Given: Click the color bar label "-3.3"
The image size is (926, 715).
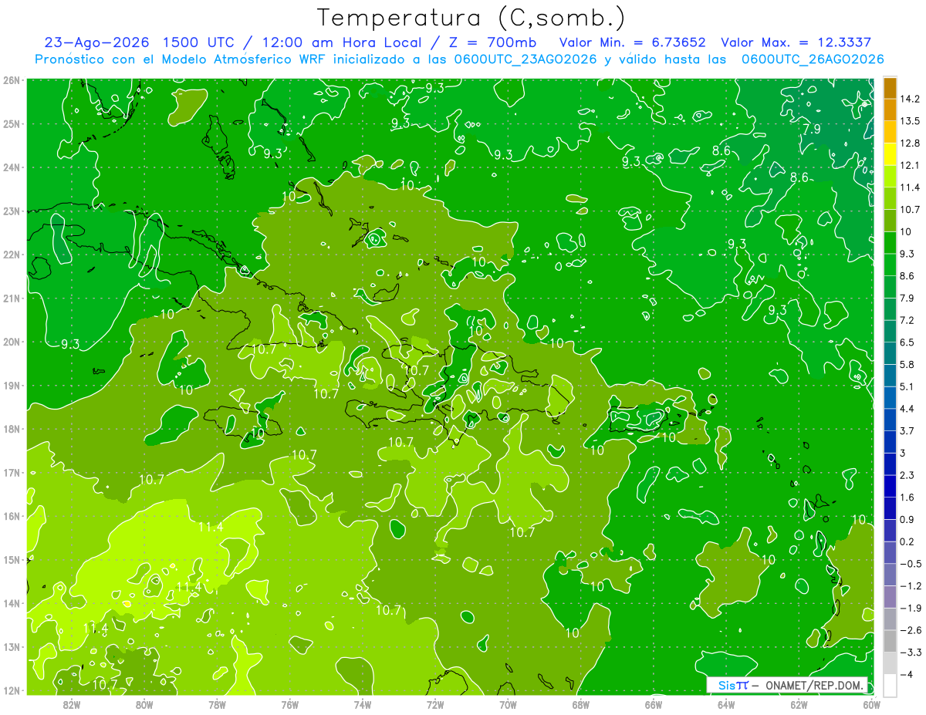Looking at the screenshot, I should pos(910,653).
